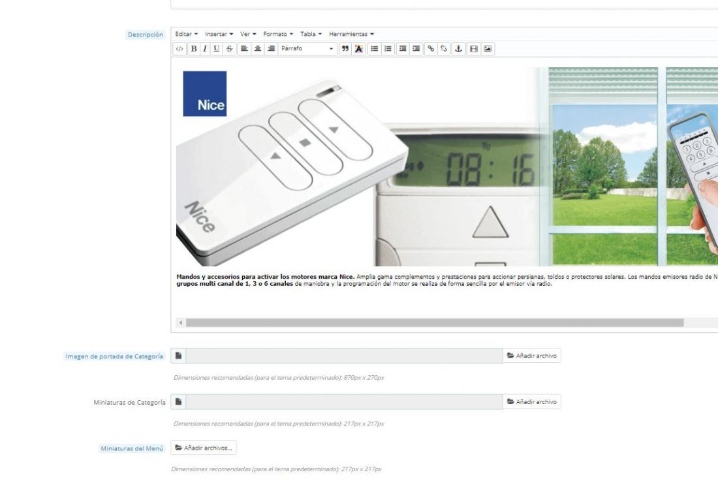Open the Editar menu
The image size is (718, 483).
(187, 34)
